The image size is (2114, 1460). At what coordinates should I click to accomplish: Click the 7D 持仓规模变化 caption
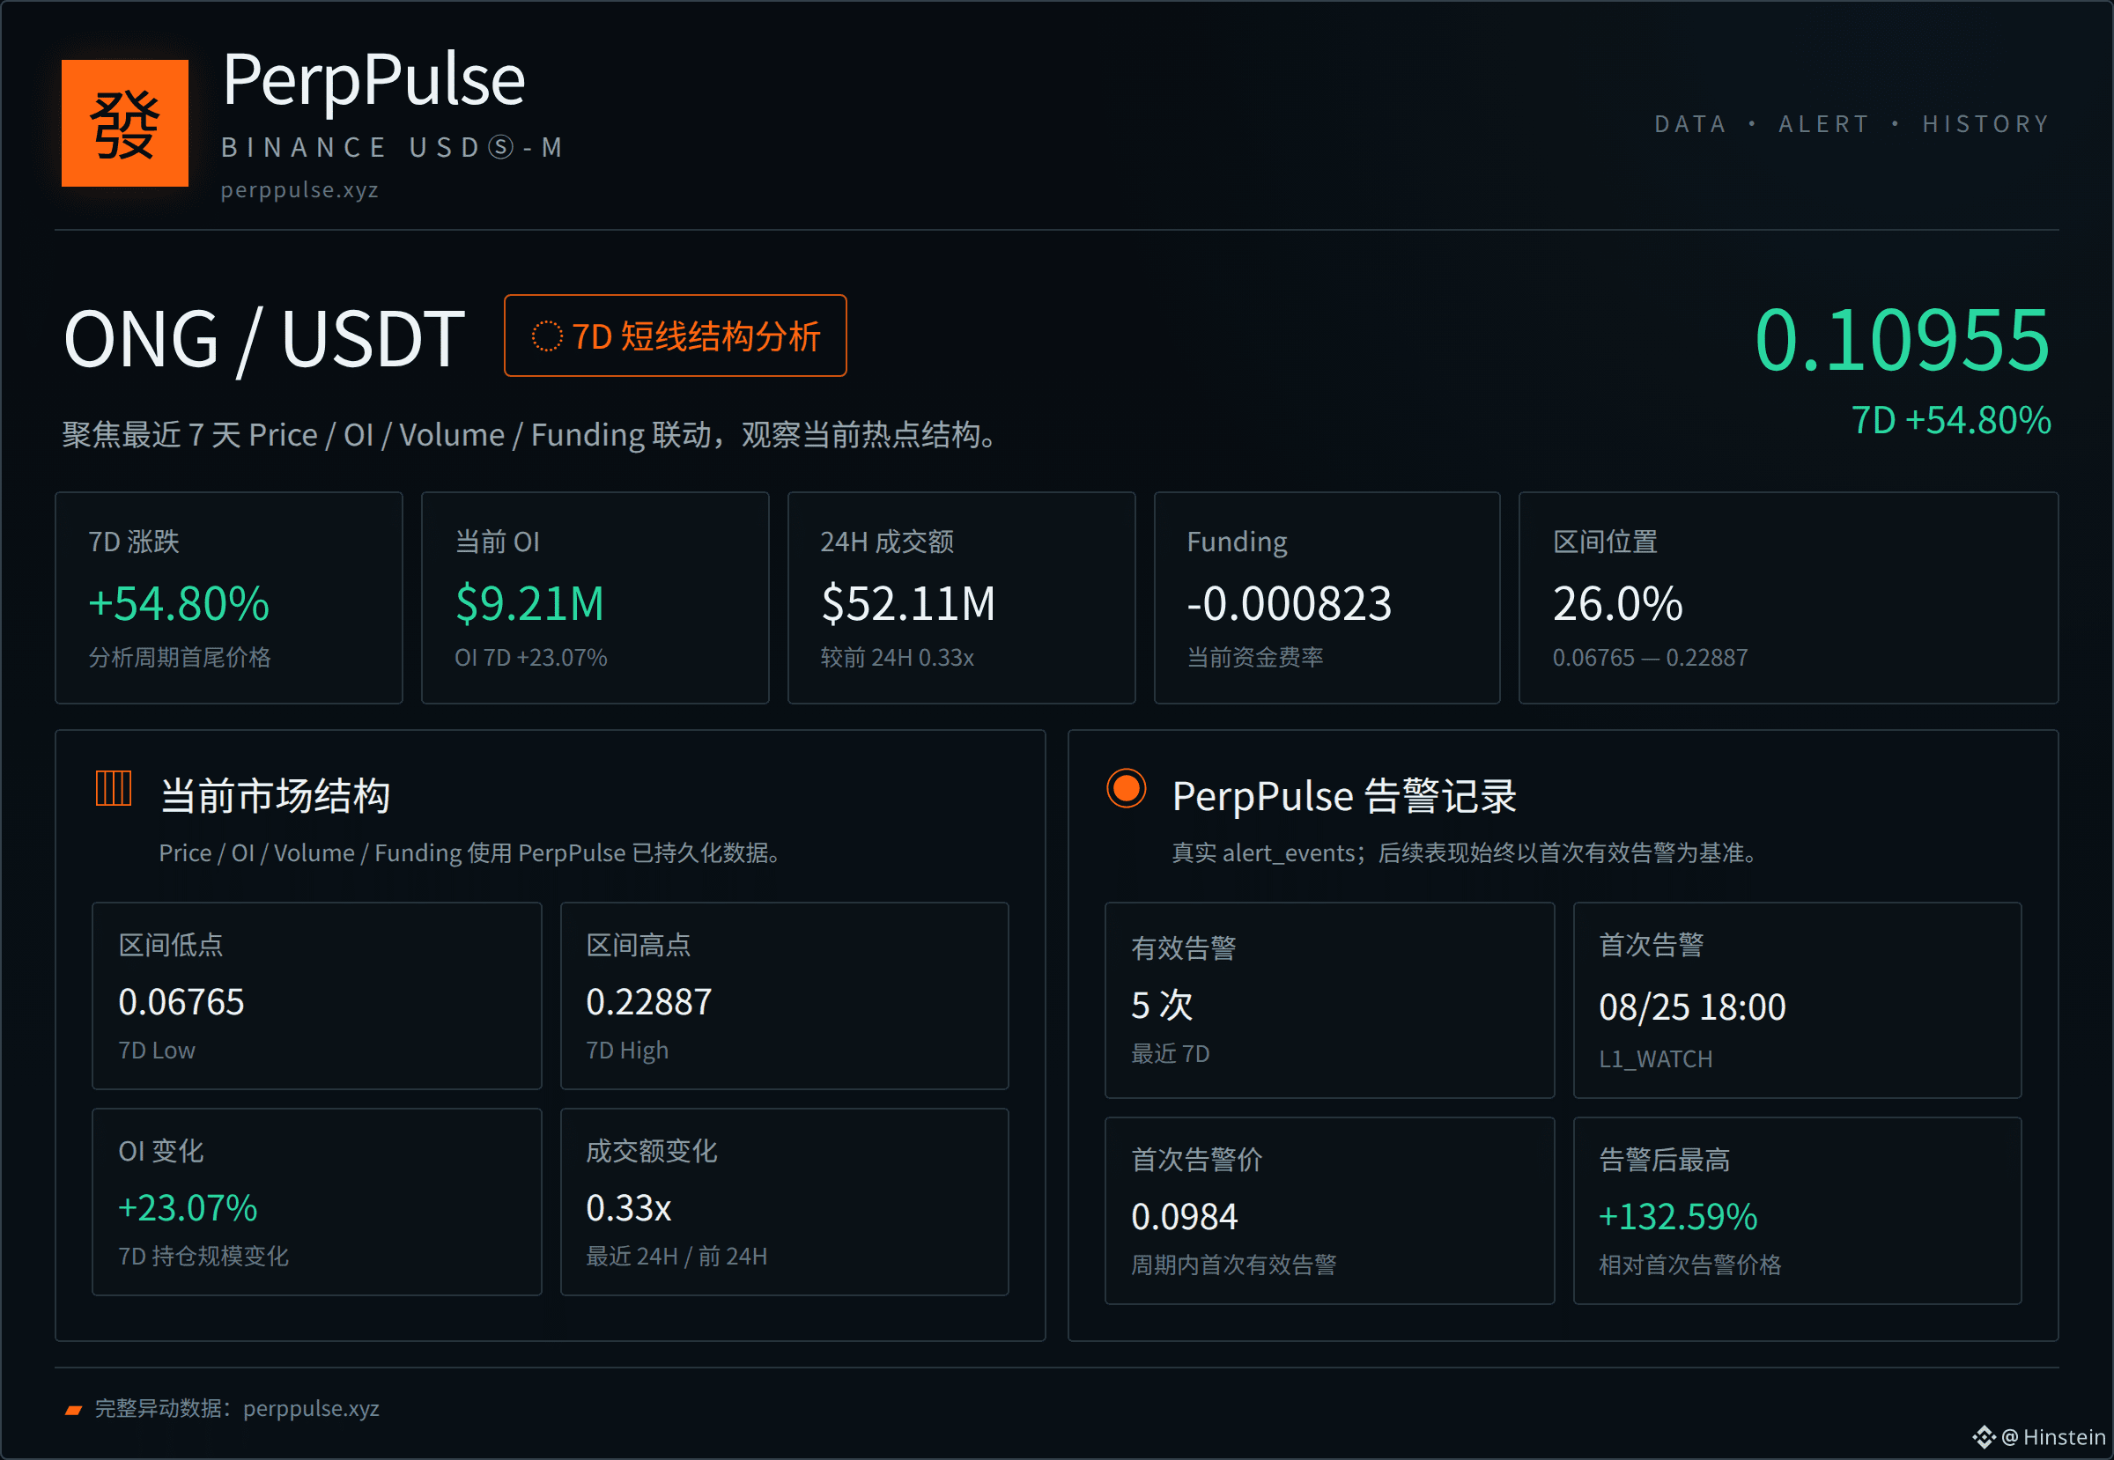click(x=203, y=1256)
